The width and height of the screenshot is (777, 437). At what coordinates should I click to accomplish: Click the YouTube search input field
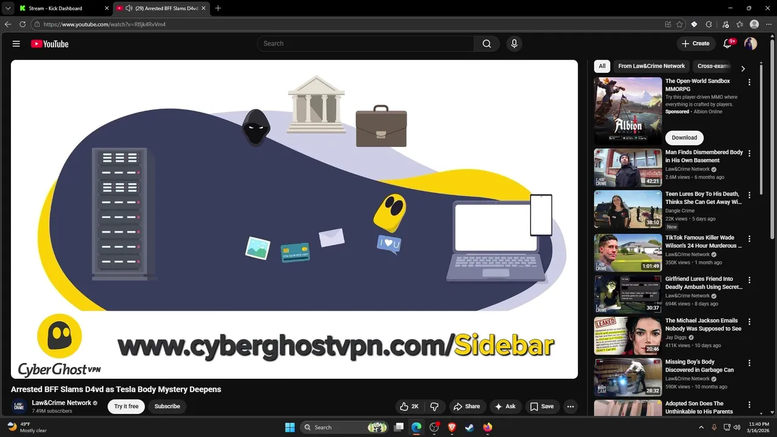tap(365, 44)
